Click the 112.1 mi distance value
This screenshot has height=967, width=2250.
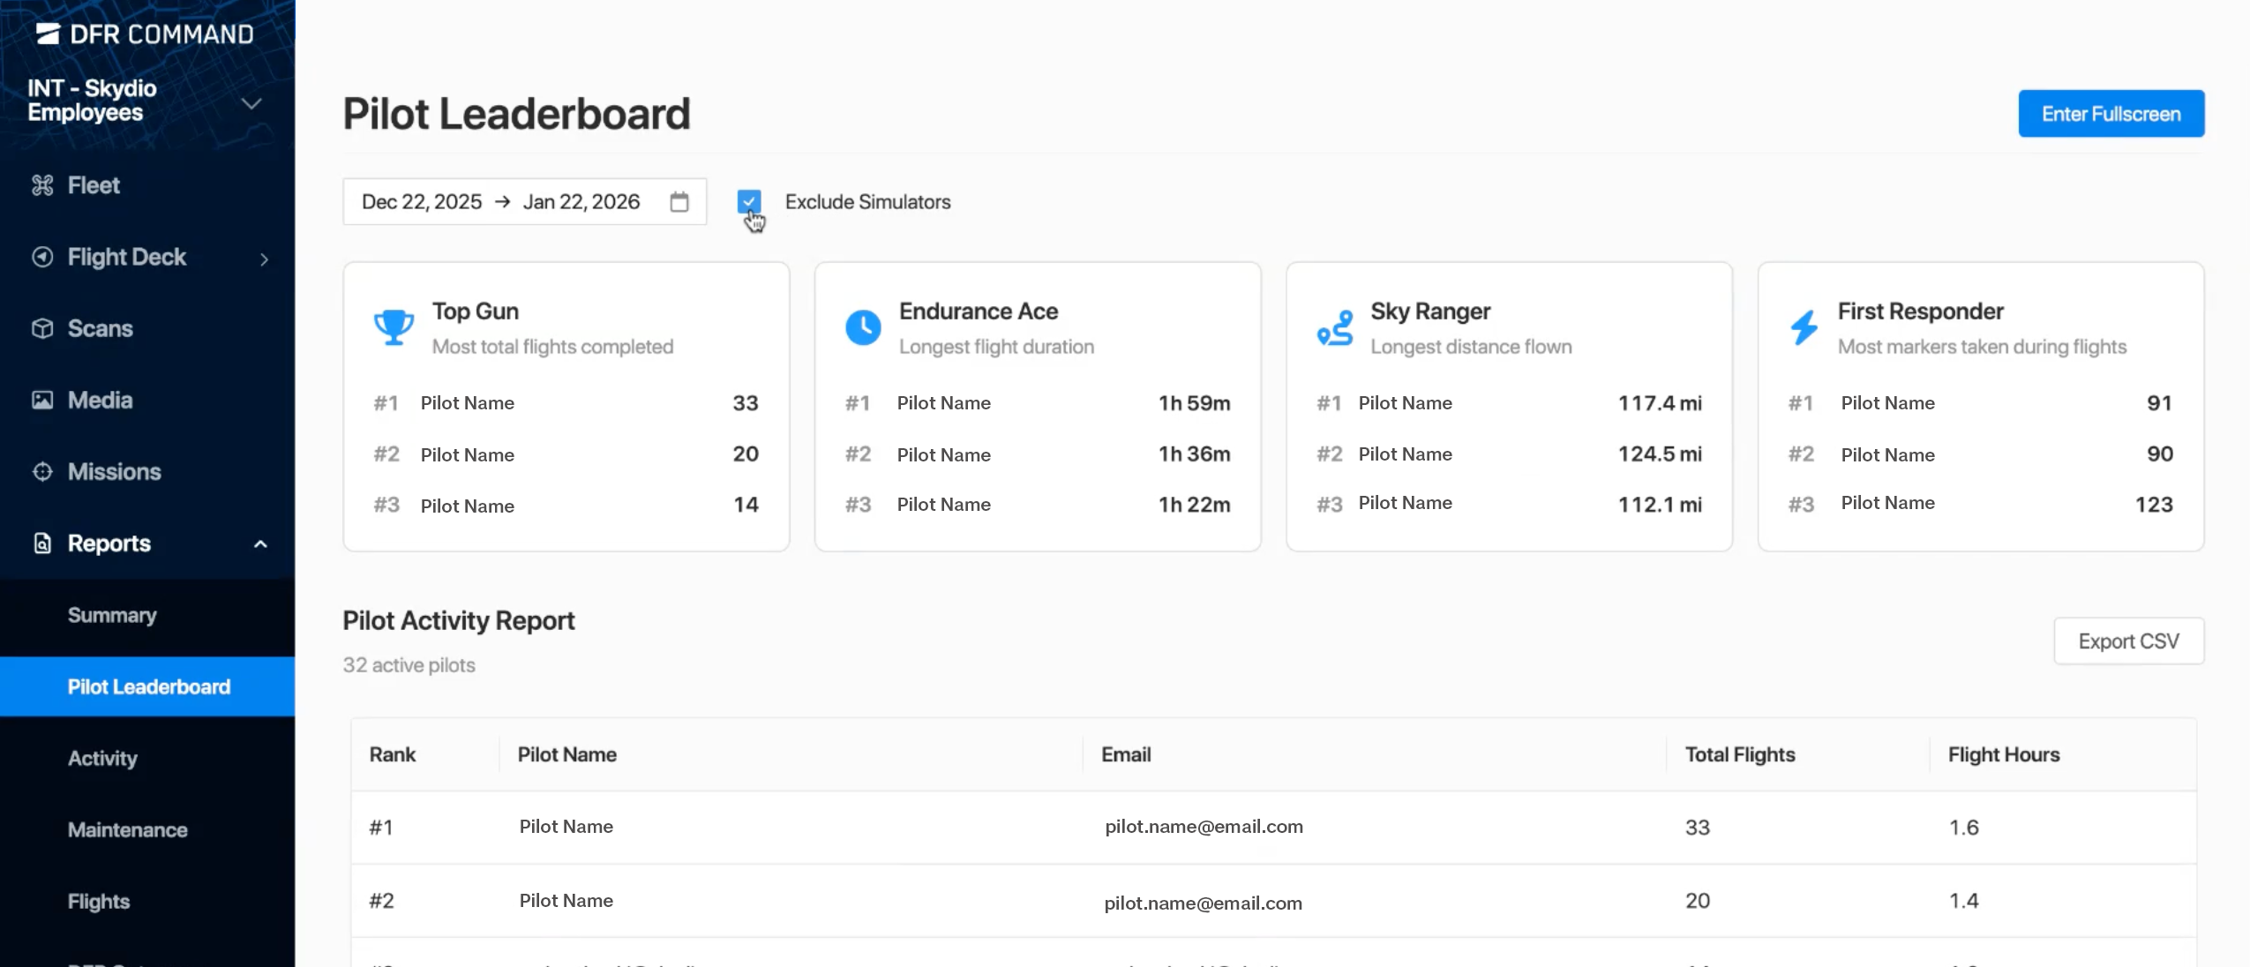point(1660,505)
